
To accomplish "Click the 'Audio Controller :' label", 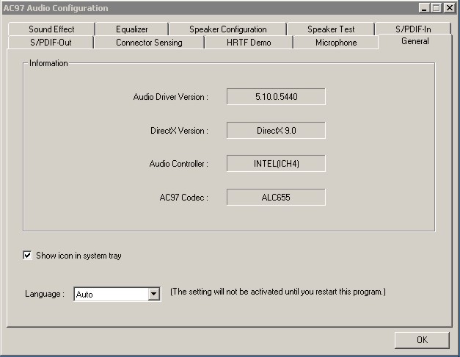I will (x=179, y=164).
